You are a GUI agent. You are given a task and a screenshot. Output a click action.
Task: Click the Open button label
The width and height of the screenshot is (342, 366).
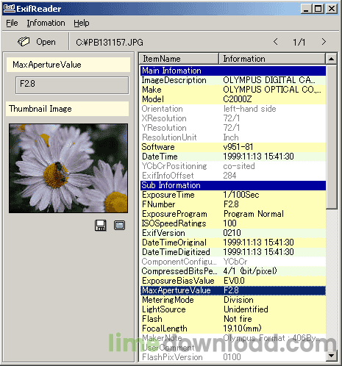point(46,42)
